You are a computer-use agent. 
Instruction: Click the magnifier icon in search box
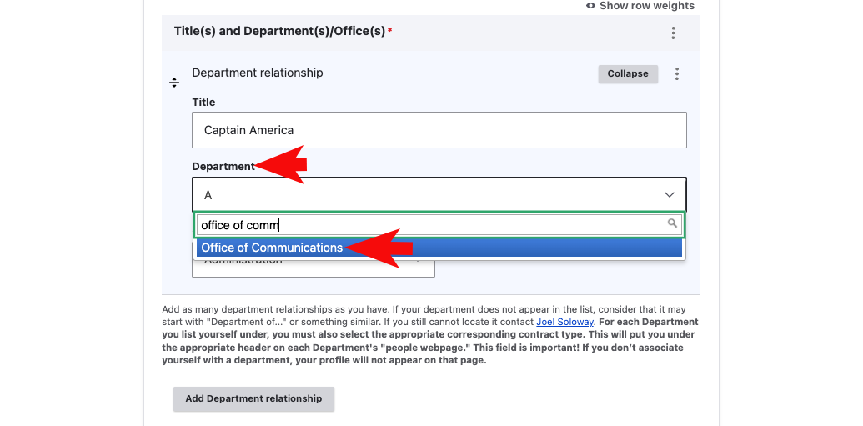pyautogui.click(x=672, y=223)
